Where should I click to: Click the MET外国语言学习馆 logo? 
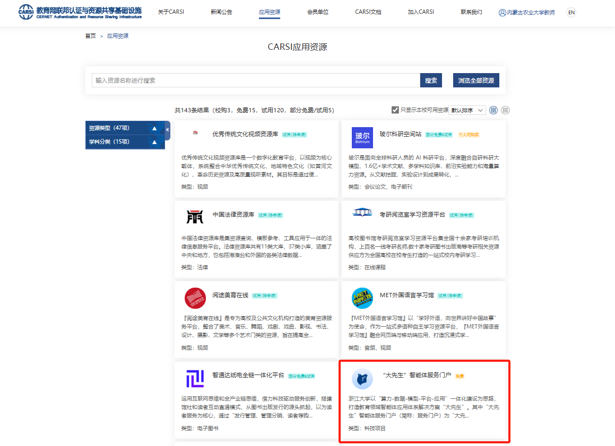click(362, 298)
